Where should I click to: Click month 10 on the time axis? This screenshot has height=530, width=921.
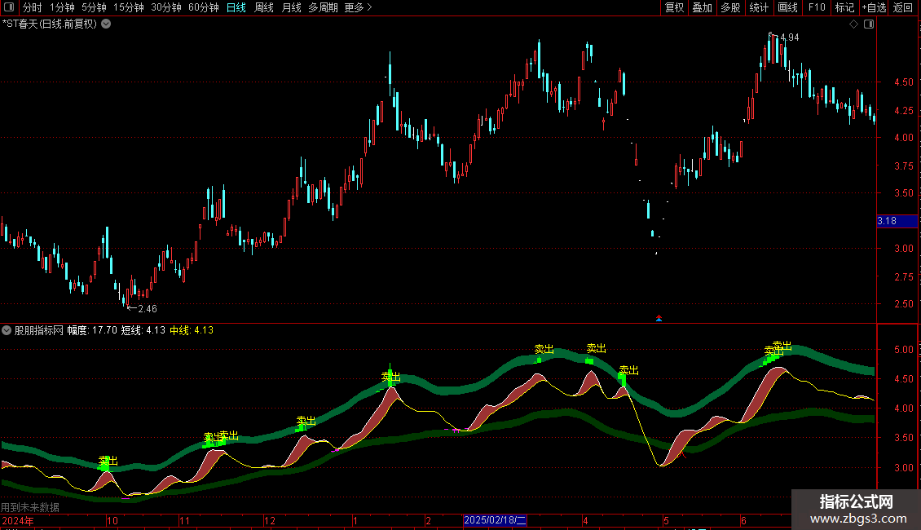[112, 520]
